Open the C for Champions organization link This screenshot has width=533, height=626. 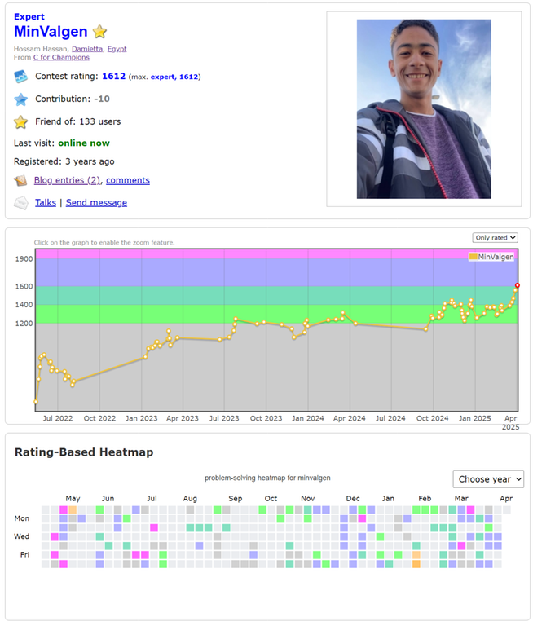[x=61, y=57]
